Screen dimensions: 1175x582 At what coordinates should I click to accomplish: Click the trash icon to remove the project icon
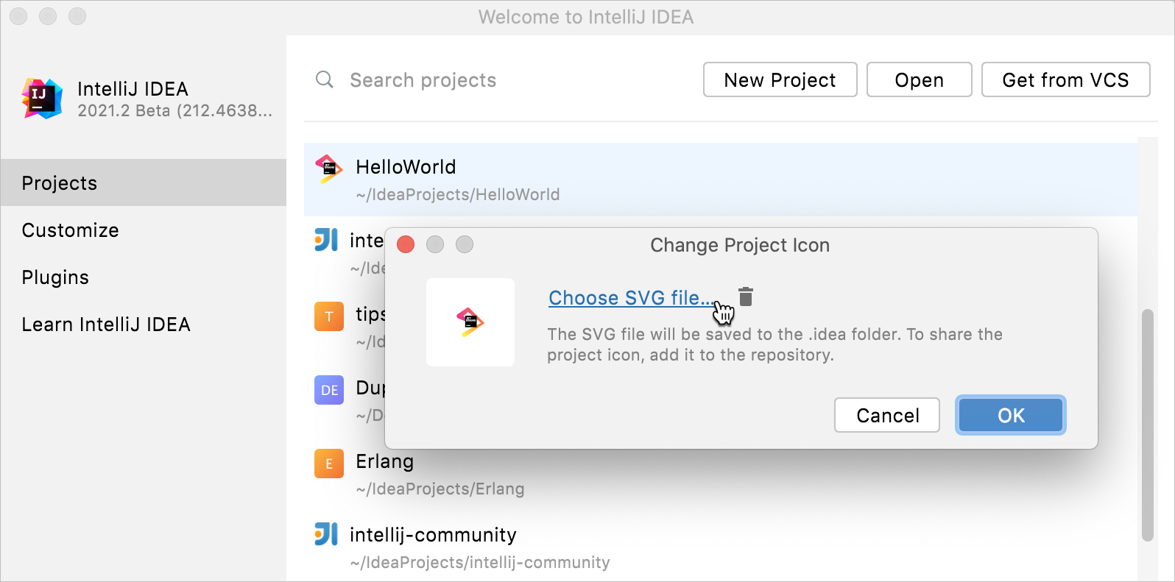click(x=746, y=297)
